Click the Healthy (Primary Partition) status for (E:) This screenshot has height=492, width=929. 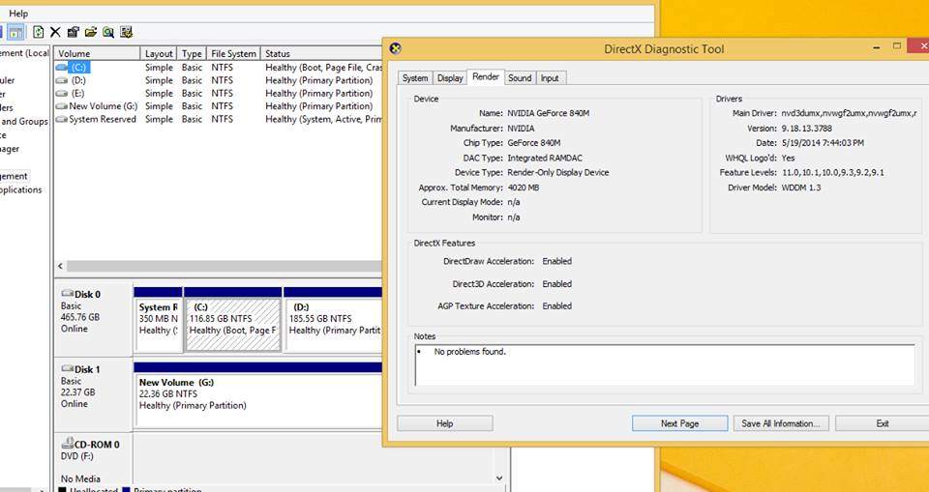point(318,94)
